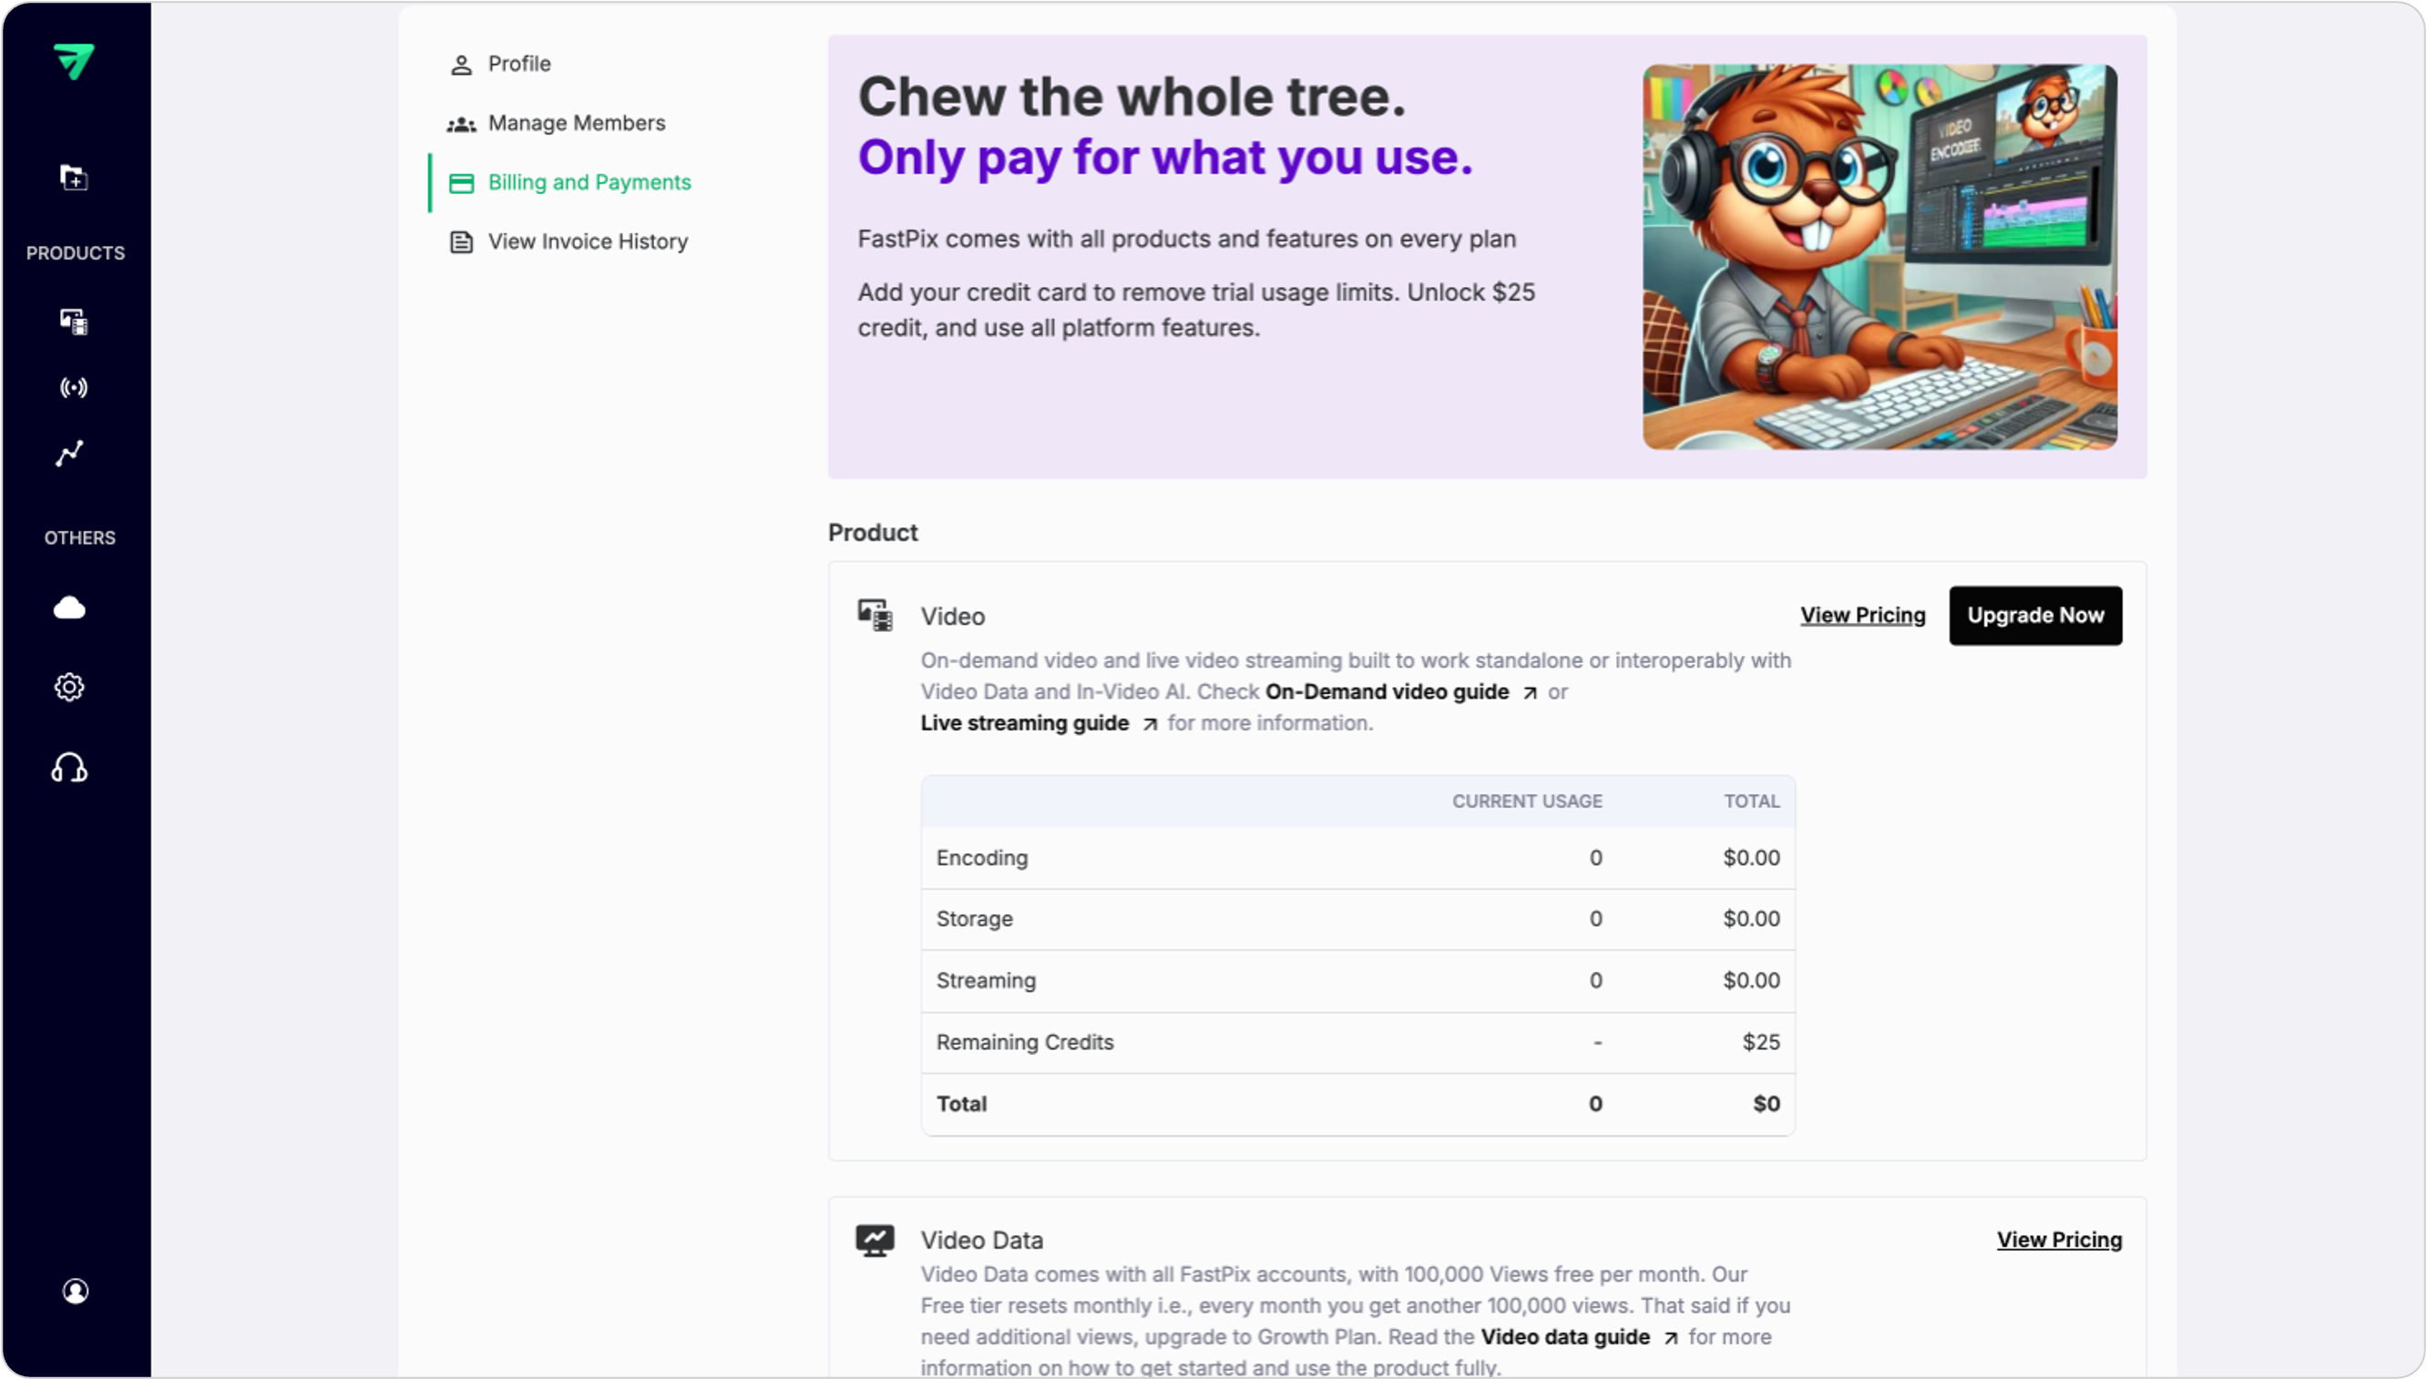2427x1379 pixels.
Task: Open the Live streaming guide link
Action: (x=1025, y=723)
